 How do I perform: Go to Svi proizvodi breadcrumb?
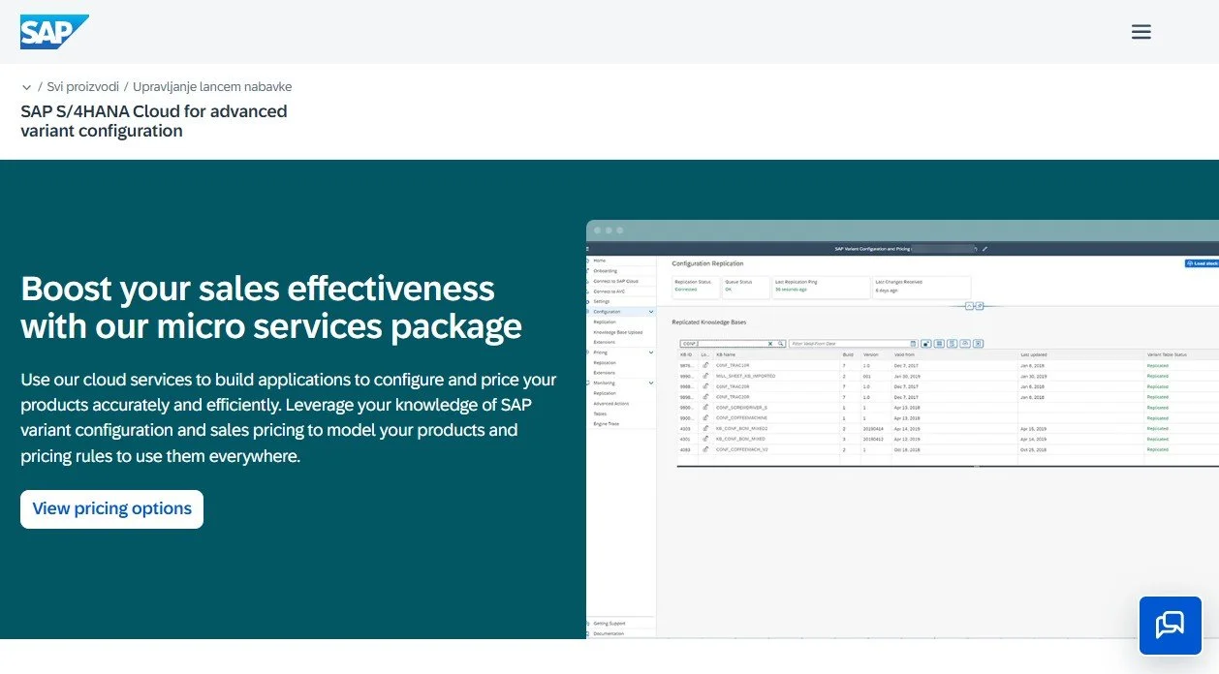(81, 86)
